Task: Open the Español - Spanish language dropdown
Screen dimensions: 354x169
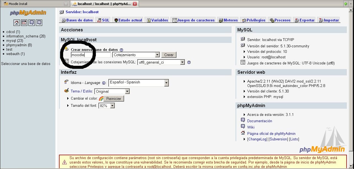Action: tap(166, 83)
